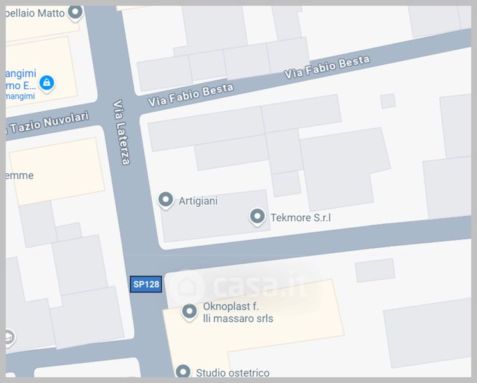Click the left Via Fabio Besta label
Screen dimensions: 477x383
point(191,94)
